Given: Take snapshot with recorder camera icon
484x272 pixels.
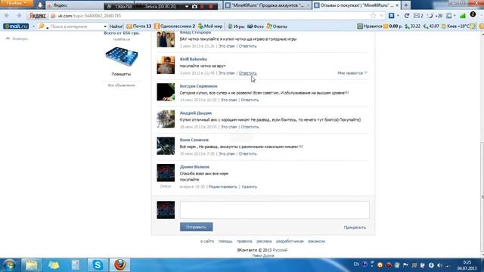Looking at the screenshot, I should click(x=194, y=6).
